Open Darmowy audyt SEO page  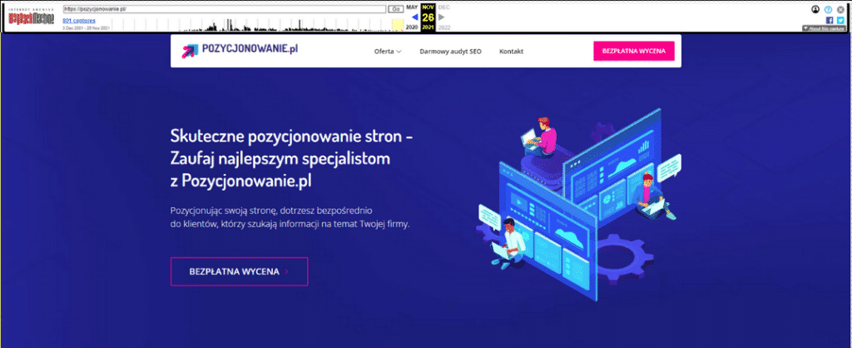(450, 52)
